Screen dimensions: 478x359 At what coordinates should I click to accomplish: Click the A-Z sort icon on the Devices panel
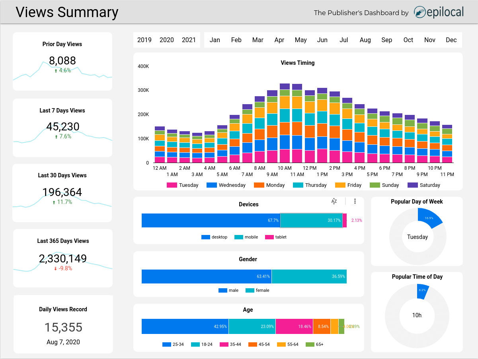coord(334,202)
